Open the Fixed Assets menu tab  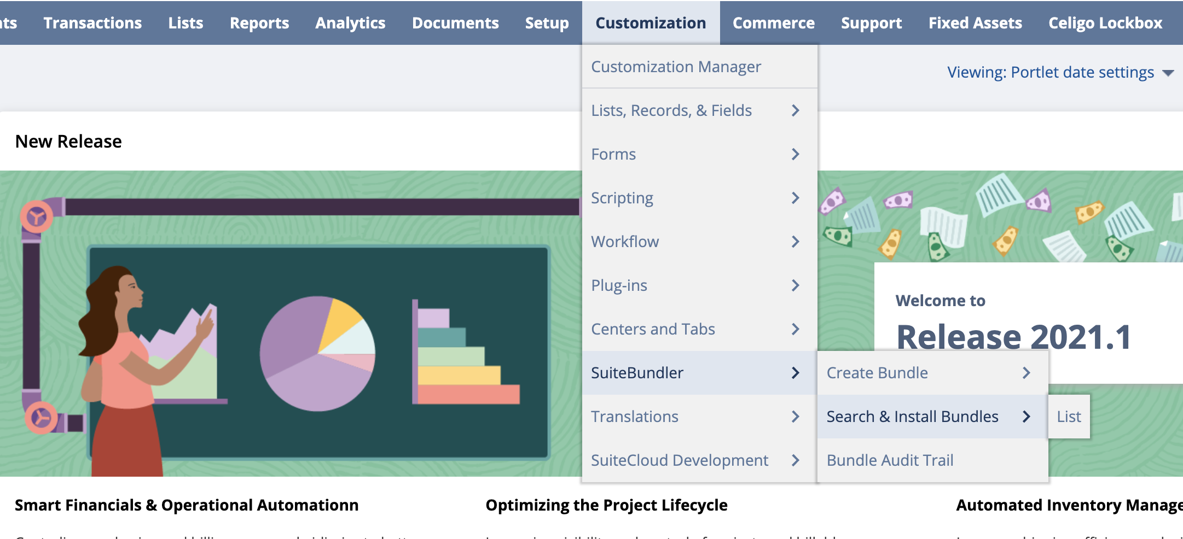click(x=975, y=23)
